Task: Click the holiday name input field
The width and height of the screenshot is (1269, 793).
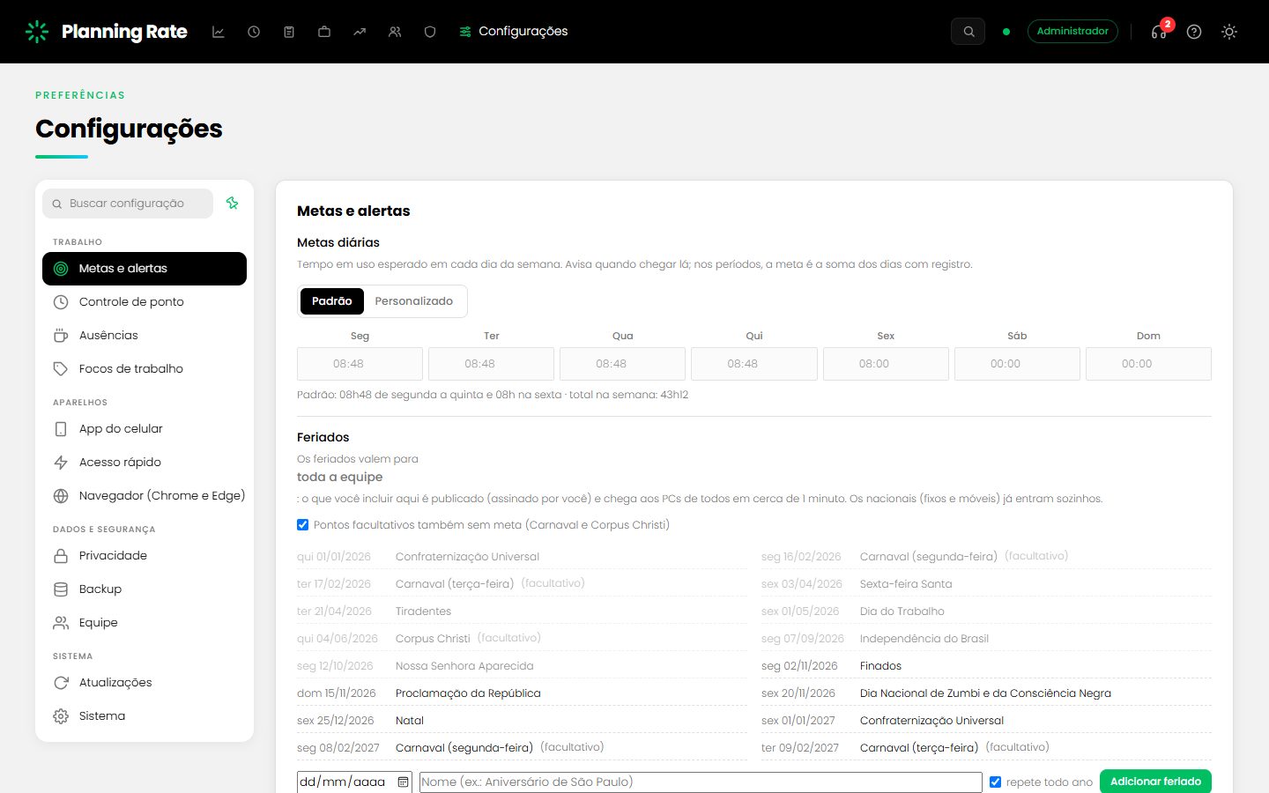Action: point(701,782)
